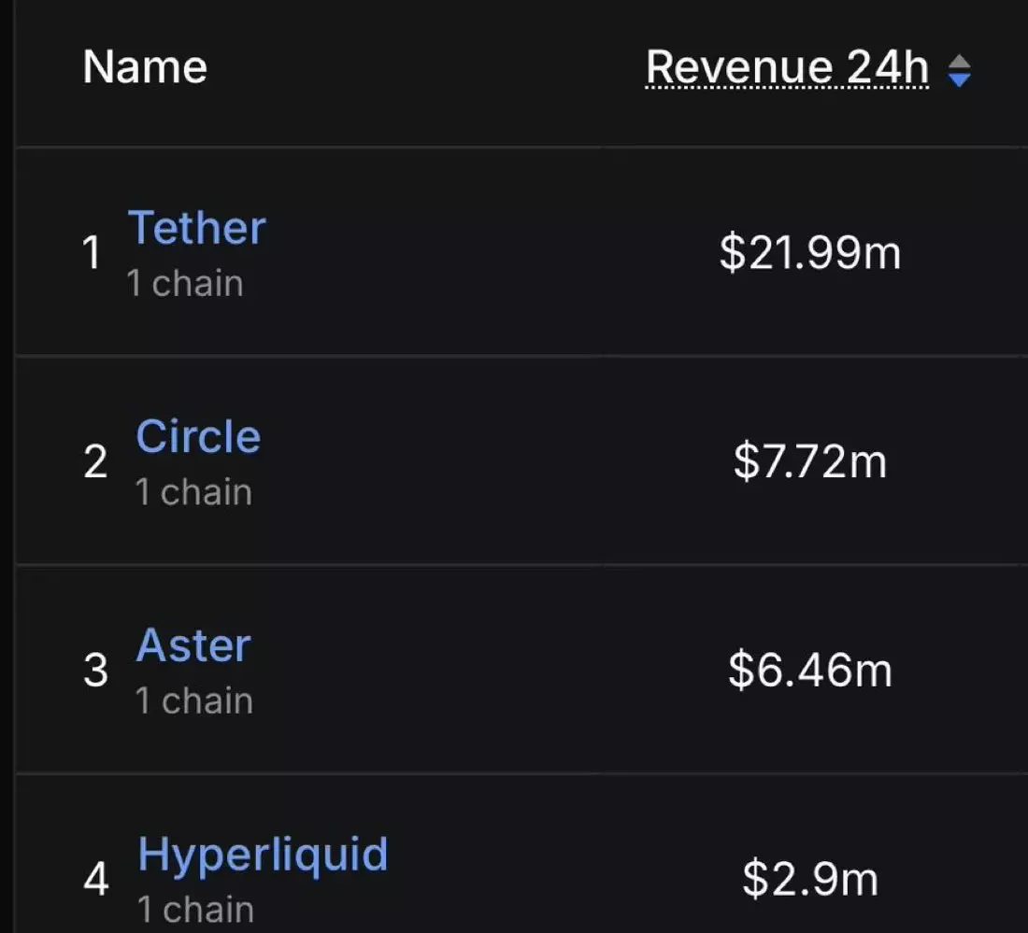Open the Tether protocol link

[x=196, y=227]
